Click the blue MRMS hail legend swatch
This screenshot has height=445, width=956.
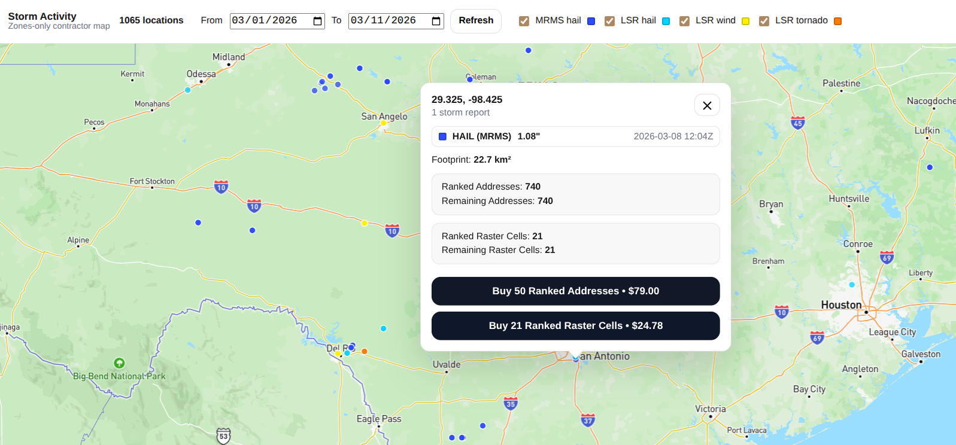pos(591,21)
